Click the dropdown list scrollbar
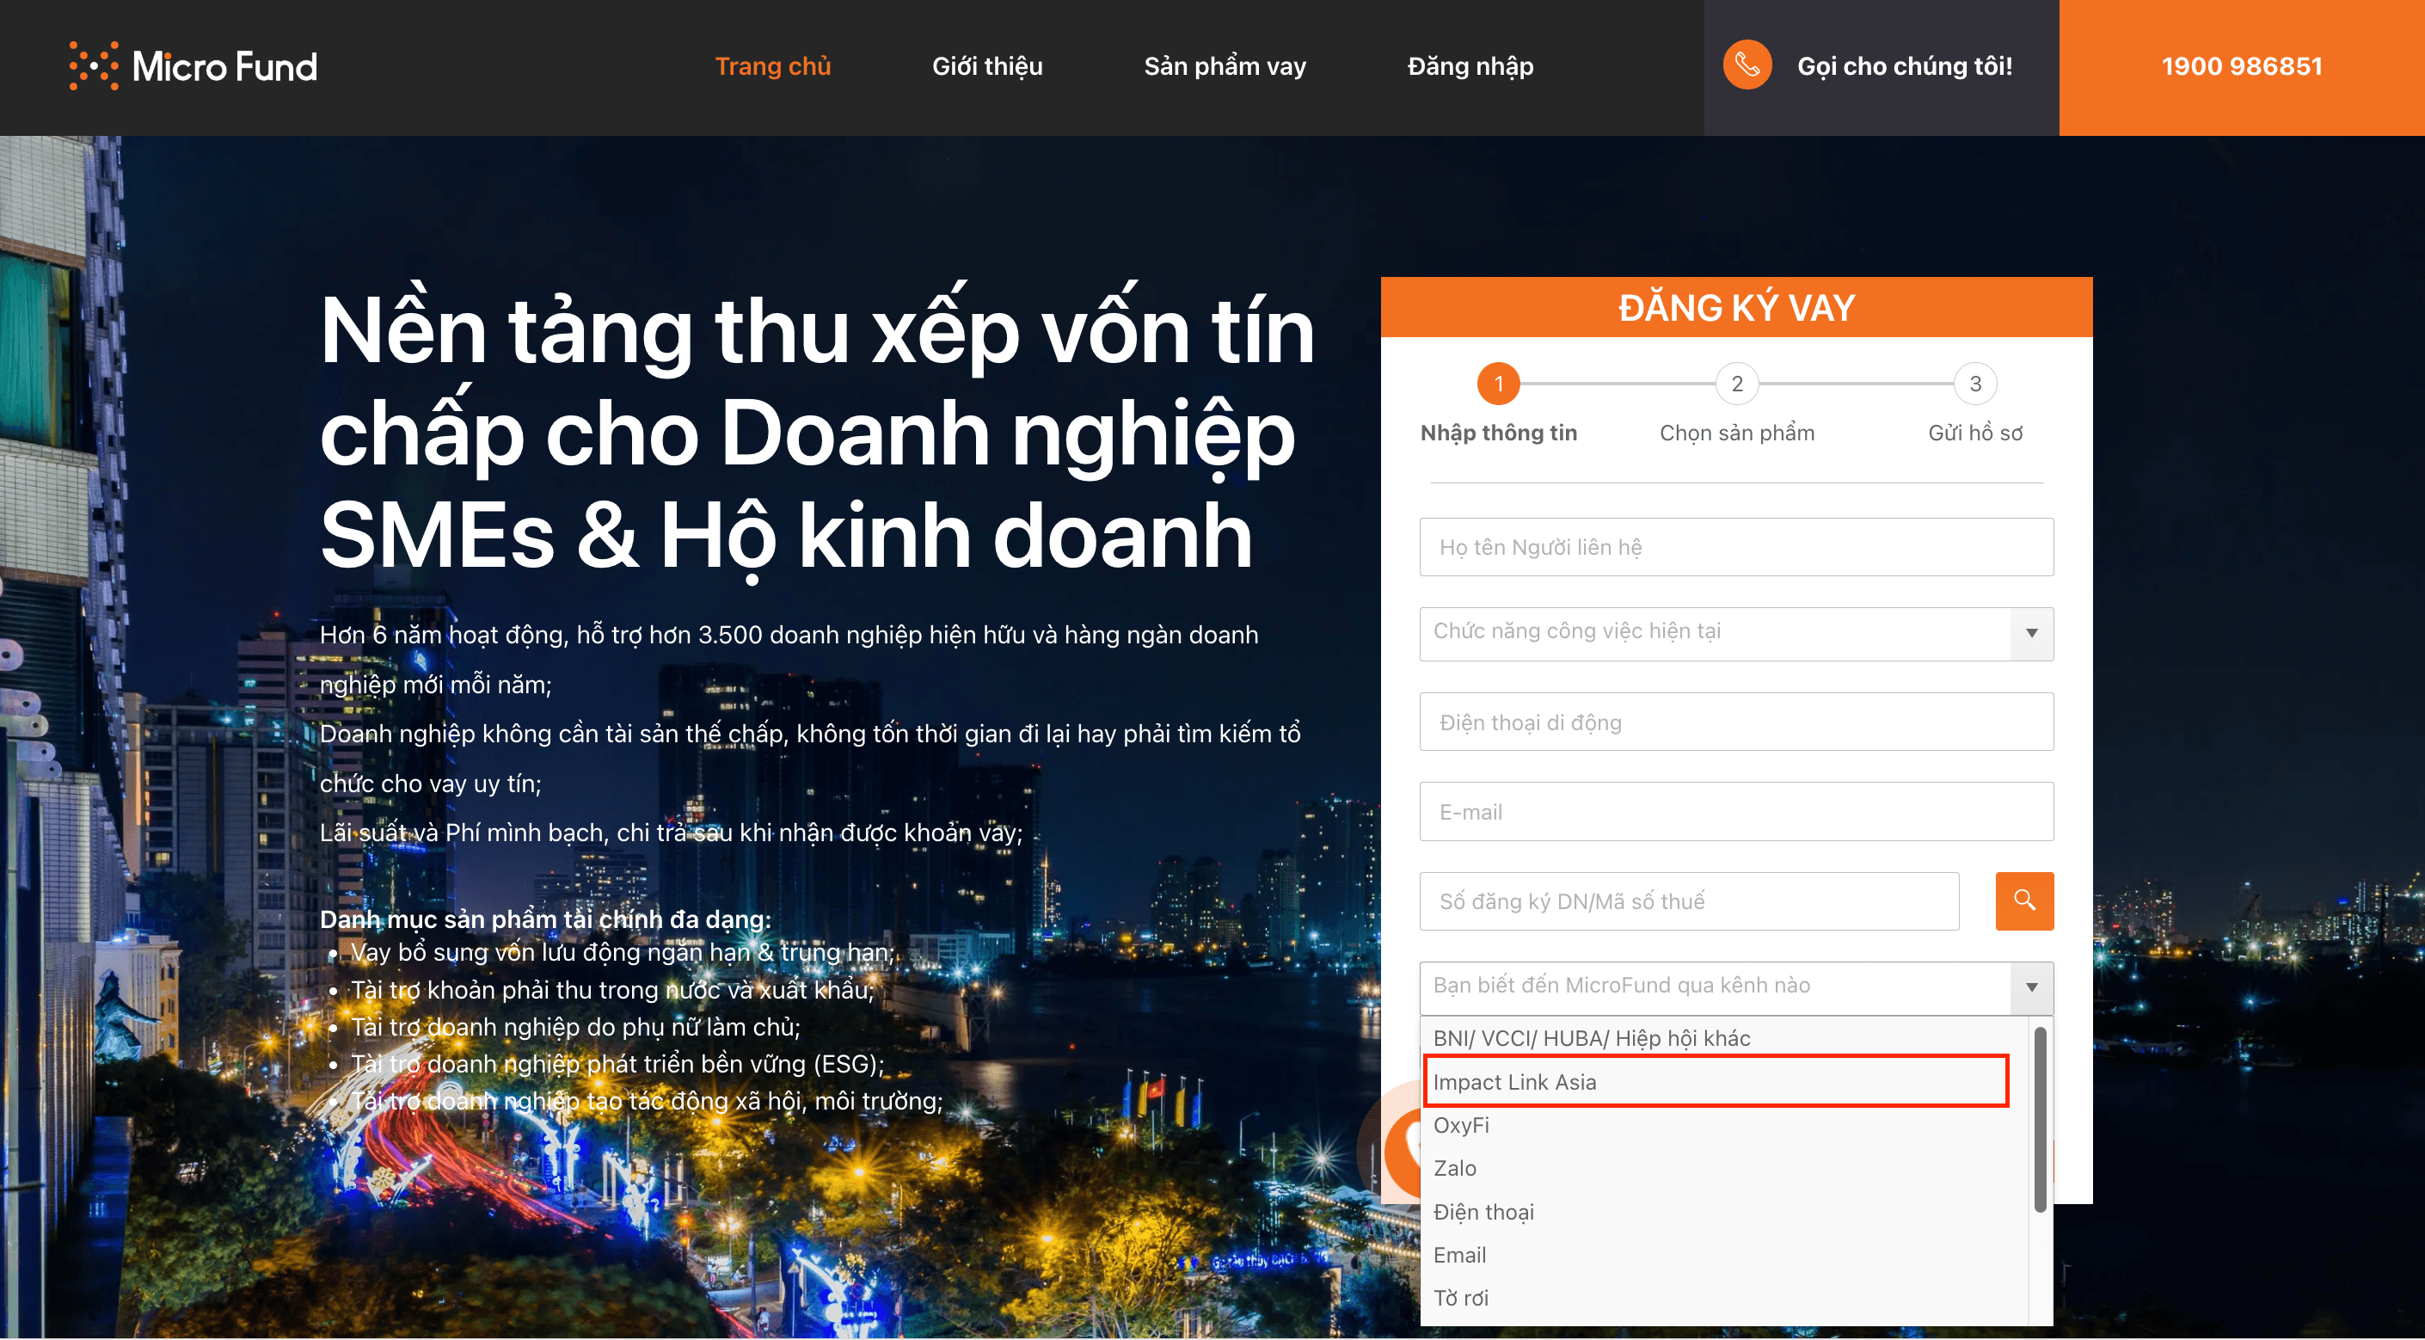Image resolution: width=2425 pixels, height=1340 pixels. (x=2039, y=1121)
